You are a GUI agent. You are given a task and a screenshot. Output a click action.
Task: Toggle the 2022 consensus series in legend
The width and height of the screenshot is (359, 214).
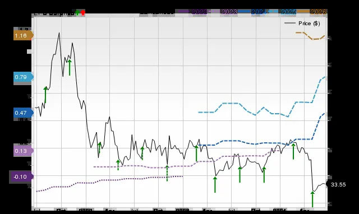pos(199,11)
